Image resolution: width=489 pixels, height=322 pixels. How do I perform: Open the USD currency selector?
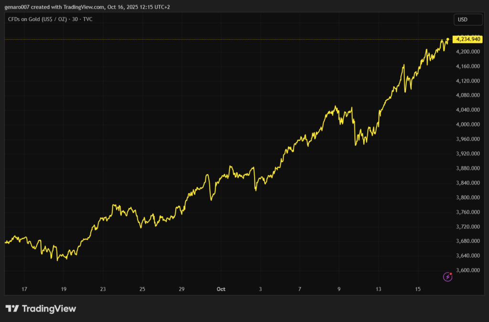tap(462, 20)
